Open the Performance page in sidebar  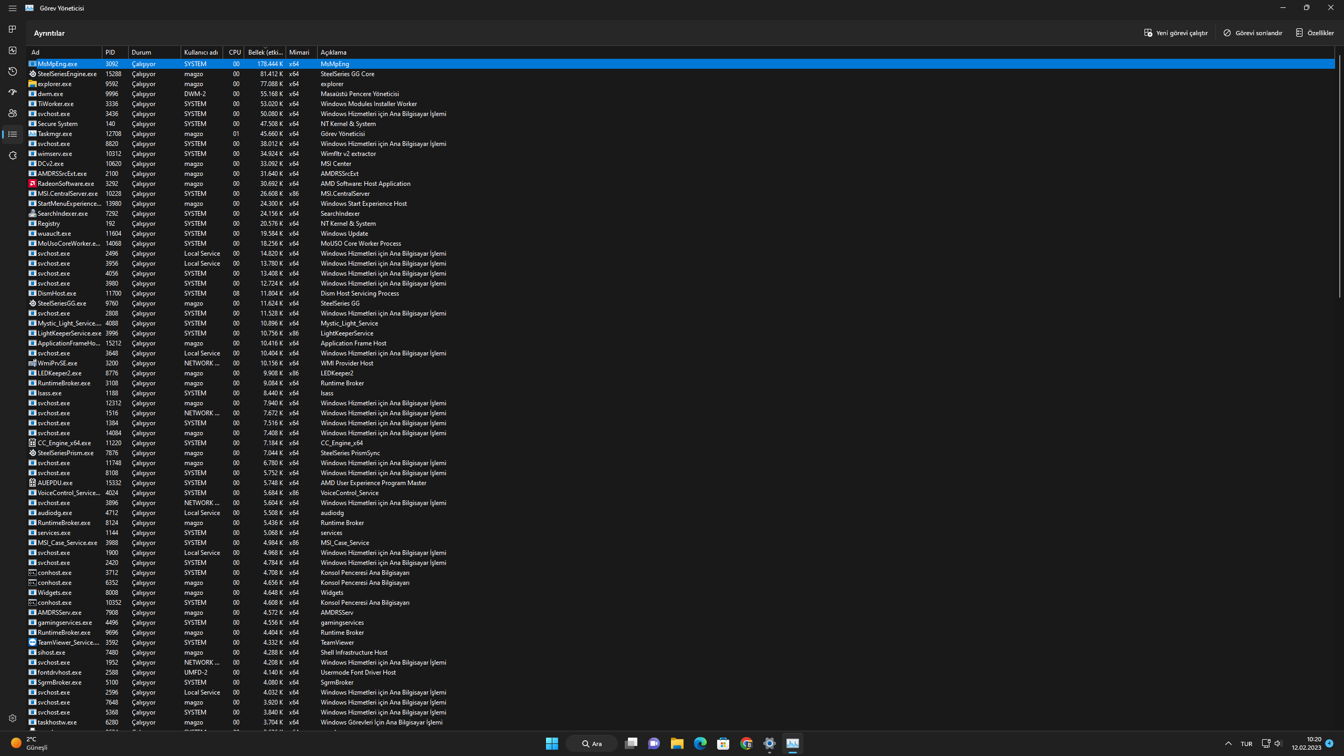tap(13, 50)
